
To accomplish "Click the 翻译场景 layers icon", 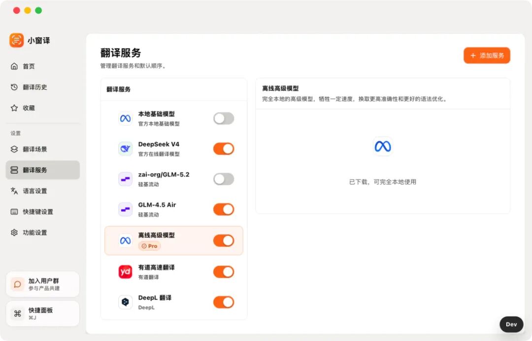I will tap(14, 149).
